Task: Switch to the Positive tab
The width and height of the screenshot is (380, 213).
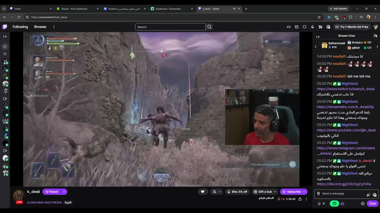Action: point(124,9)
